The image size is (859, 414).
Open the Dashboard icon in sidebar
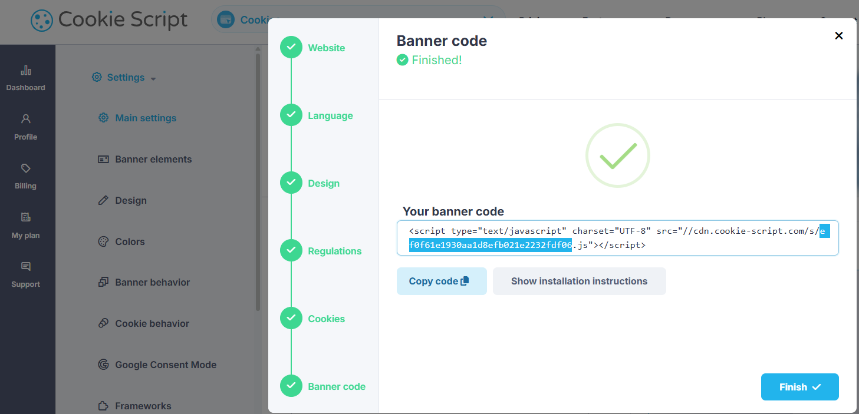click(x=26, y=71)
